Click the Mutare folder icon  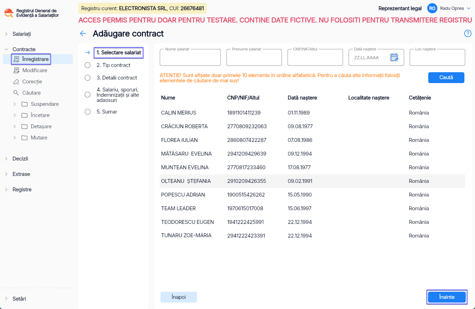25,138
